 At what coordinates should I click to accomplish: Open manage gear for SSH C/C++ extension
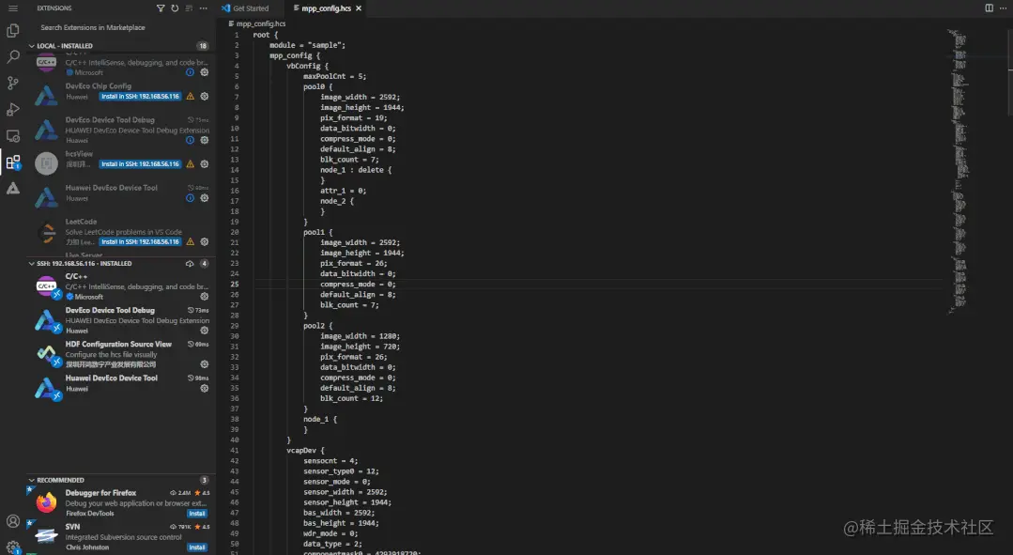pyautogui.click(x=204, y=297)
